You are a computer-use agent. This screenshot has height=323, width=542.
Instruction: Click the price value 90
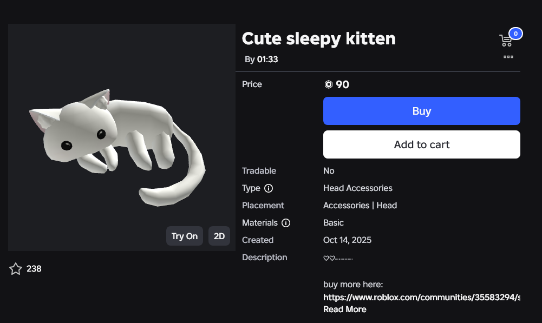coord(343,84)
